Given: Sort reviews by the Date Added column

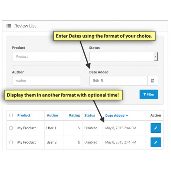Looking at the screenshot, I should tap(115, 116).
